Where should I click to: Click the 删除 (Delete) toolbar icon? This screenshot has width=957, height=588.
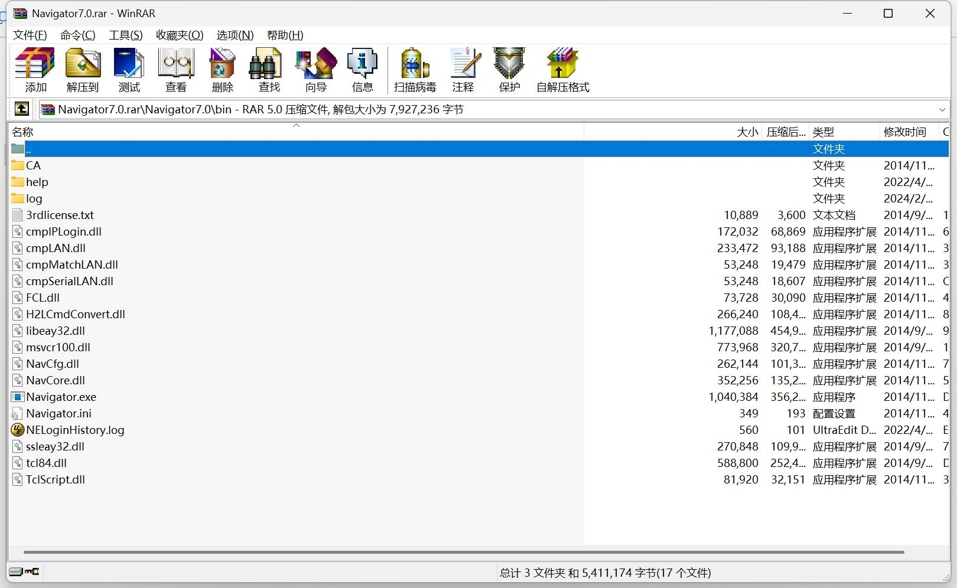click(x=222, y=64)
